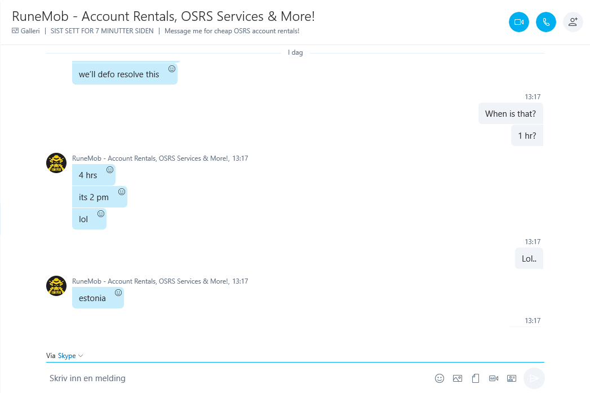Viewport: 590px width, 393px height.
Task: Click the send message button
Action: point(534,378)
